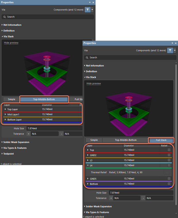
Task: Open the filter dropdown arrow in front panel
Action: pyautogui.click(x=175, y=50)
